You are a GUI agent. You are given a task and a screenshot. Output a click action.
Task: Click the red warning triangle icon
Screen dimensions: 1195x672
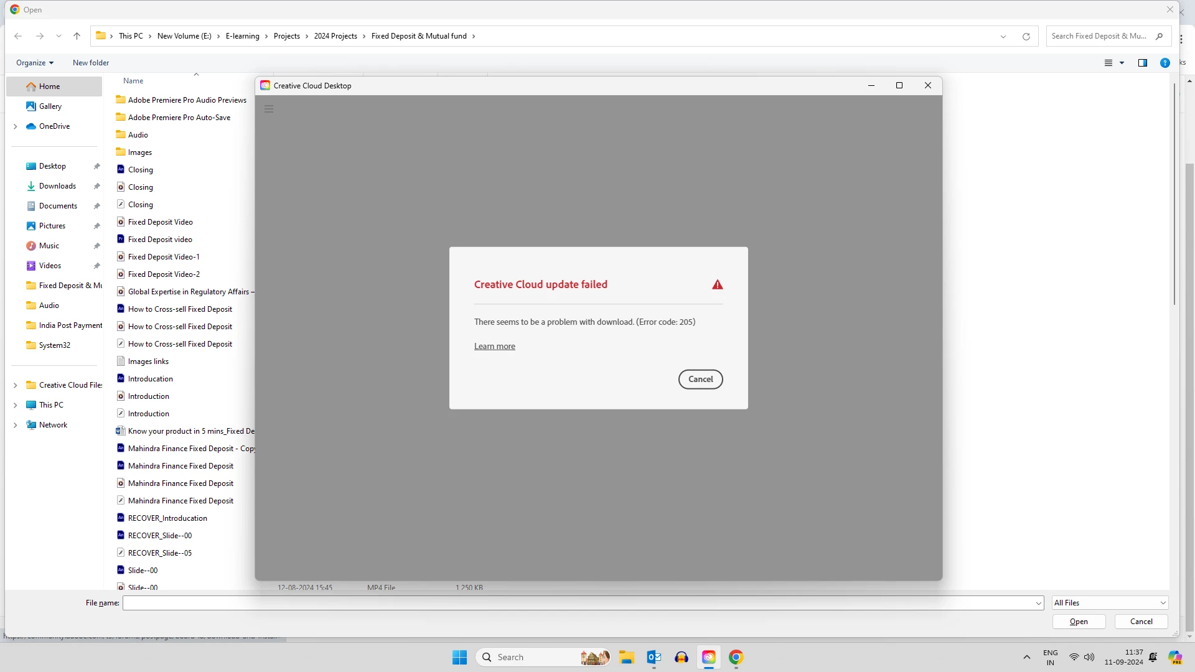coord(717,285)
